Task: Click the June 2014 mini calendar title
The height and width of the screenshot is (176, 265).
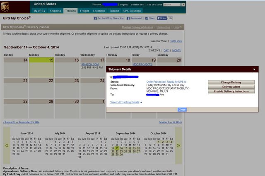Action: point(26,133)
